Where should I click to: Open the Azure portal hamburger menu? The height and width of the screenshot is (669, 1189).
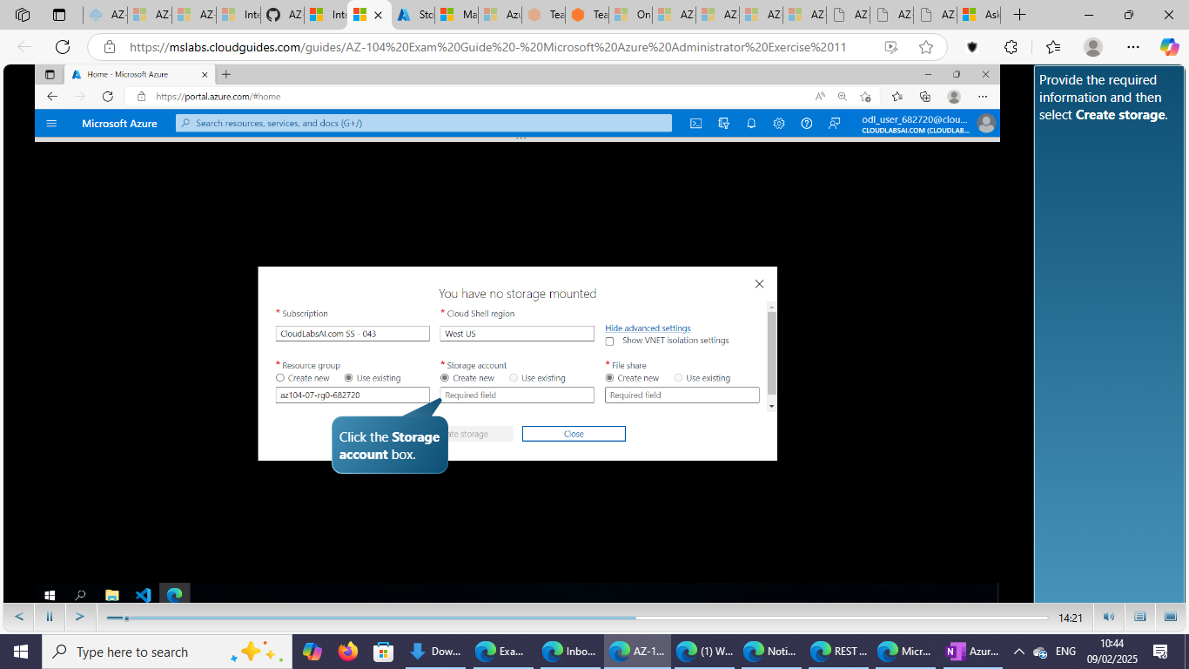51,124
